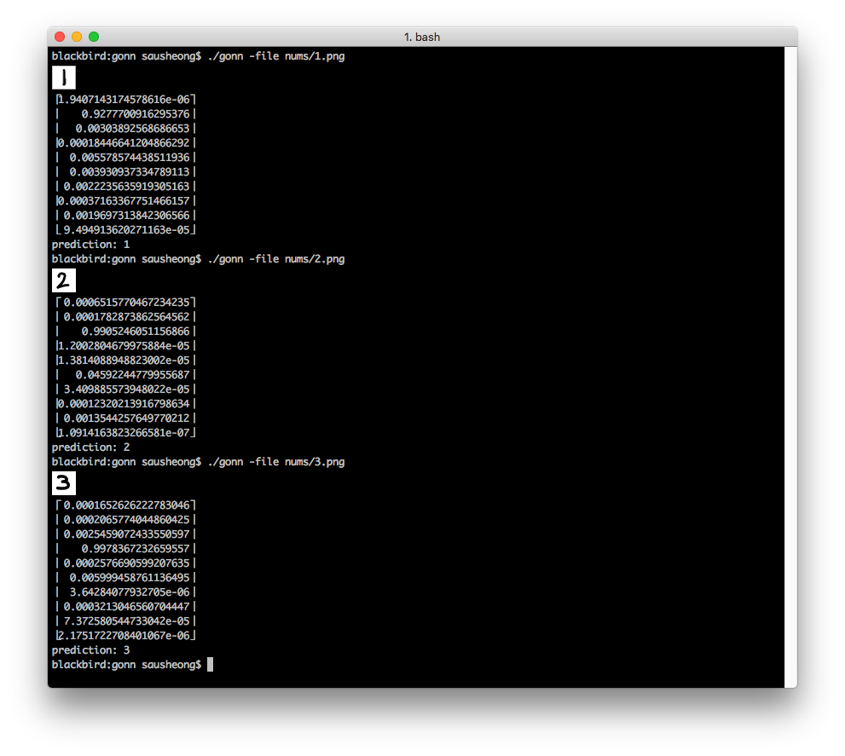Click value 0.00037163367751466157

(x=124, y=201)
